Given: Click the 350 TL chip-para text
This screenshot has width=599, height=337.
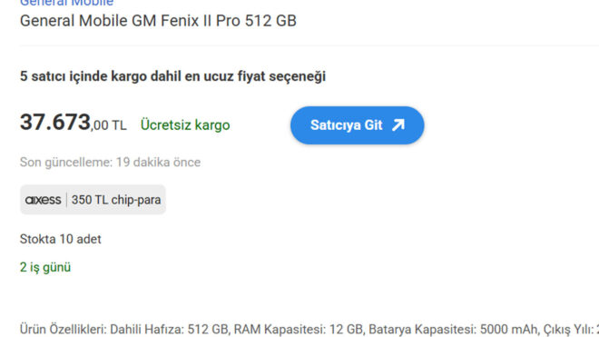Looking at the screenshot, I should click(x=116, y=200).
